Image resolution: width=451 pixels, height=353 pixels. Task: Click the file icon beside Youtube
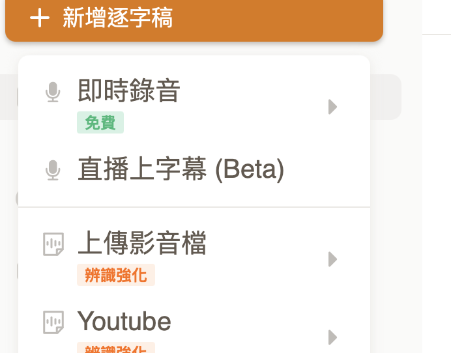(x=53, y=322)
